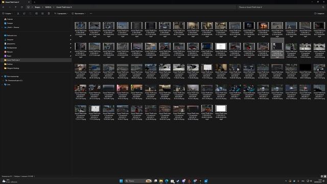Open the Просмотреть view dropdown

click(x=79, y=13)
